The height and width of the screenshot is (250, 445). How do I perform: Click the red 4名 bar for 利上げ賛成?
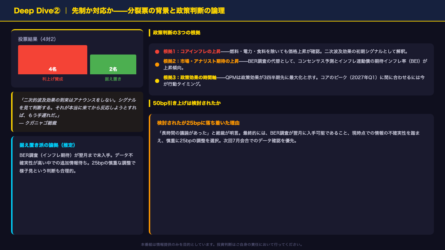click(52, 60)
